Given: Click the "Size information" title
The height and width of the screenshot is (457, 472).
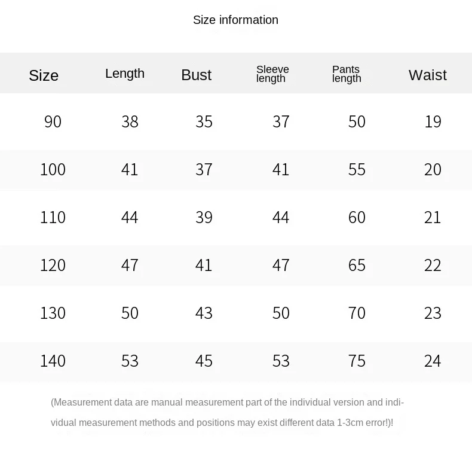Looking at the screenshot, I should point(235,20).
